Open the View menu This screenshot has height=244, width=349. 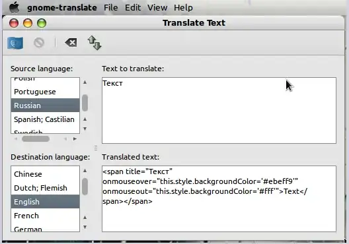coord(157,7)
